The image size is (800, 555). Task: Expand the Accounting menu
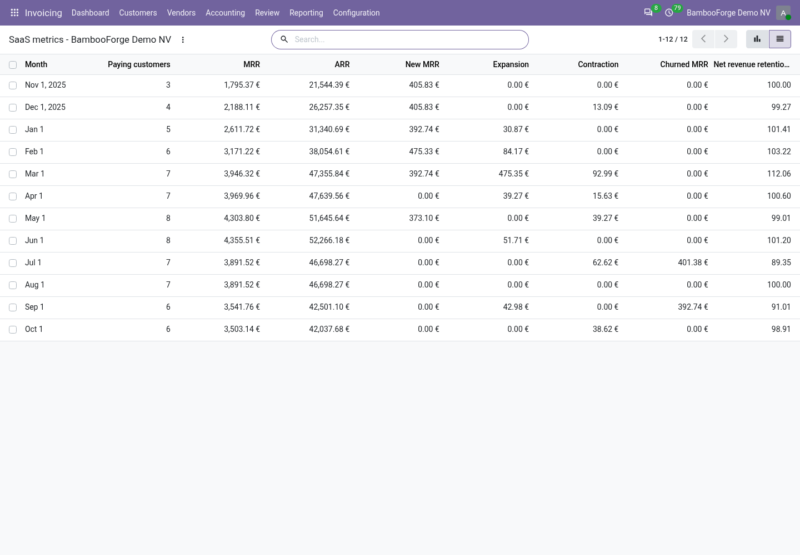pos(225,12)
